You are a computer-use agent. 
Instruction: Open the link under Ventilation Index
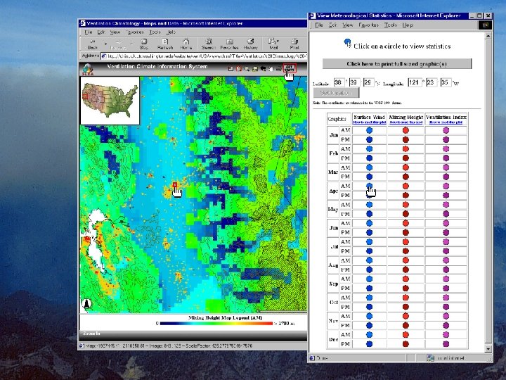[x=446, y=122]
